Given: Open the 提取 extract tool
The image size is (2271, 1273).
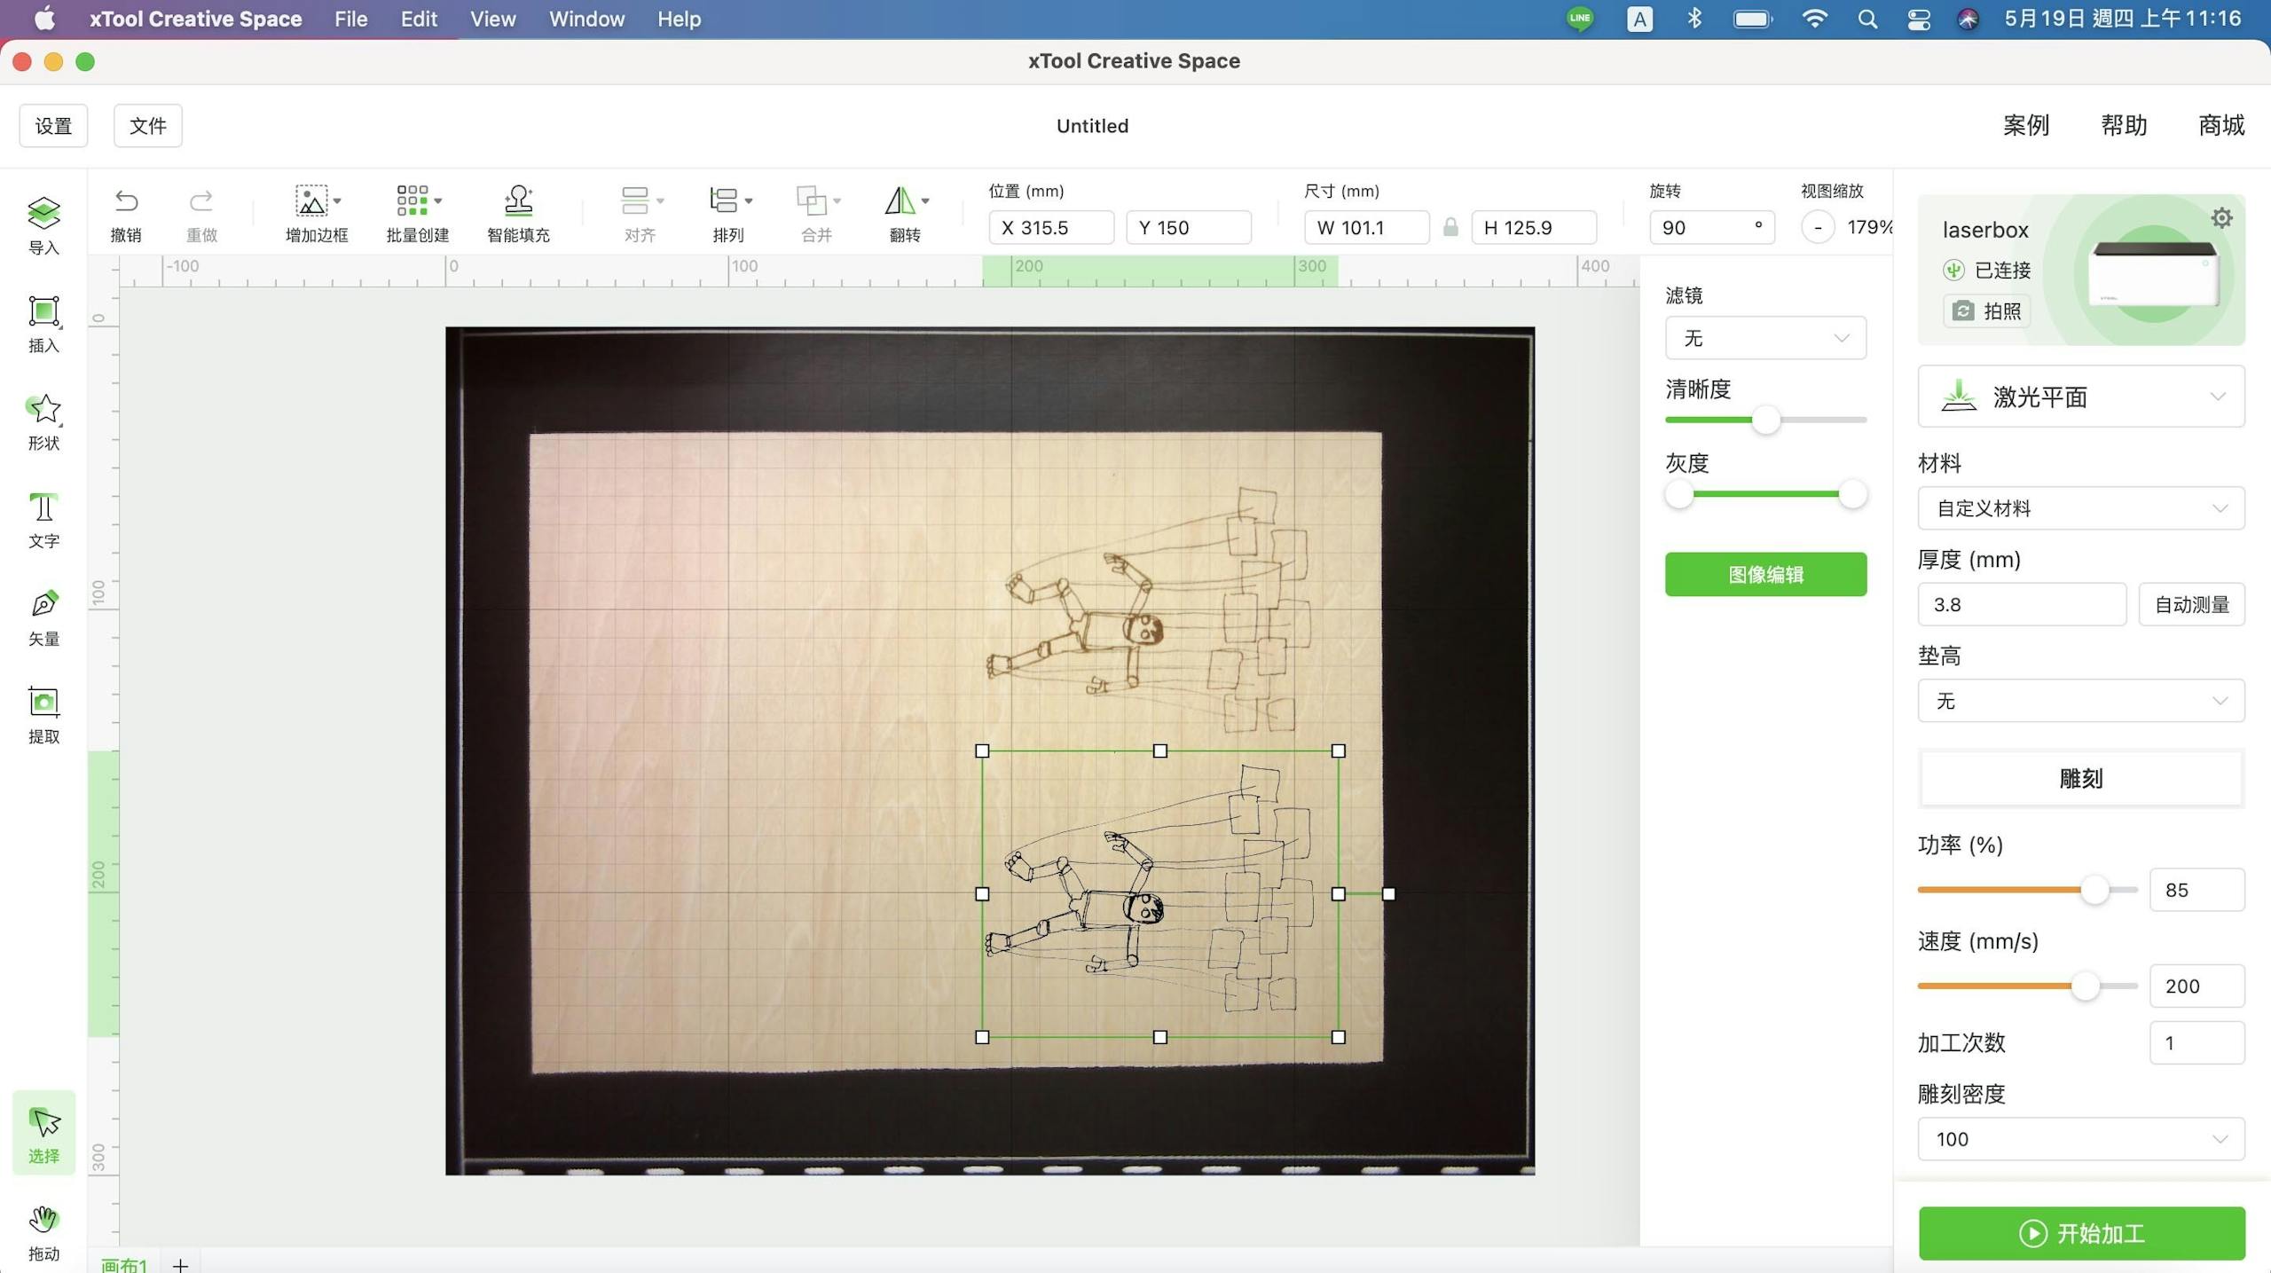Looking at the screenshot, I should point(43,715).
